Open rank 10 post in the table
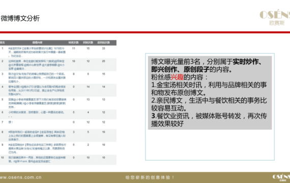The width and height of the screenshot is (290, 183). coord(37,159)
